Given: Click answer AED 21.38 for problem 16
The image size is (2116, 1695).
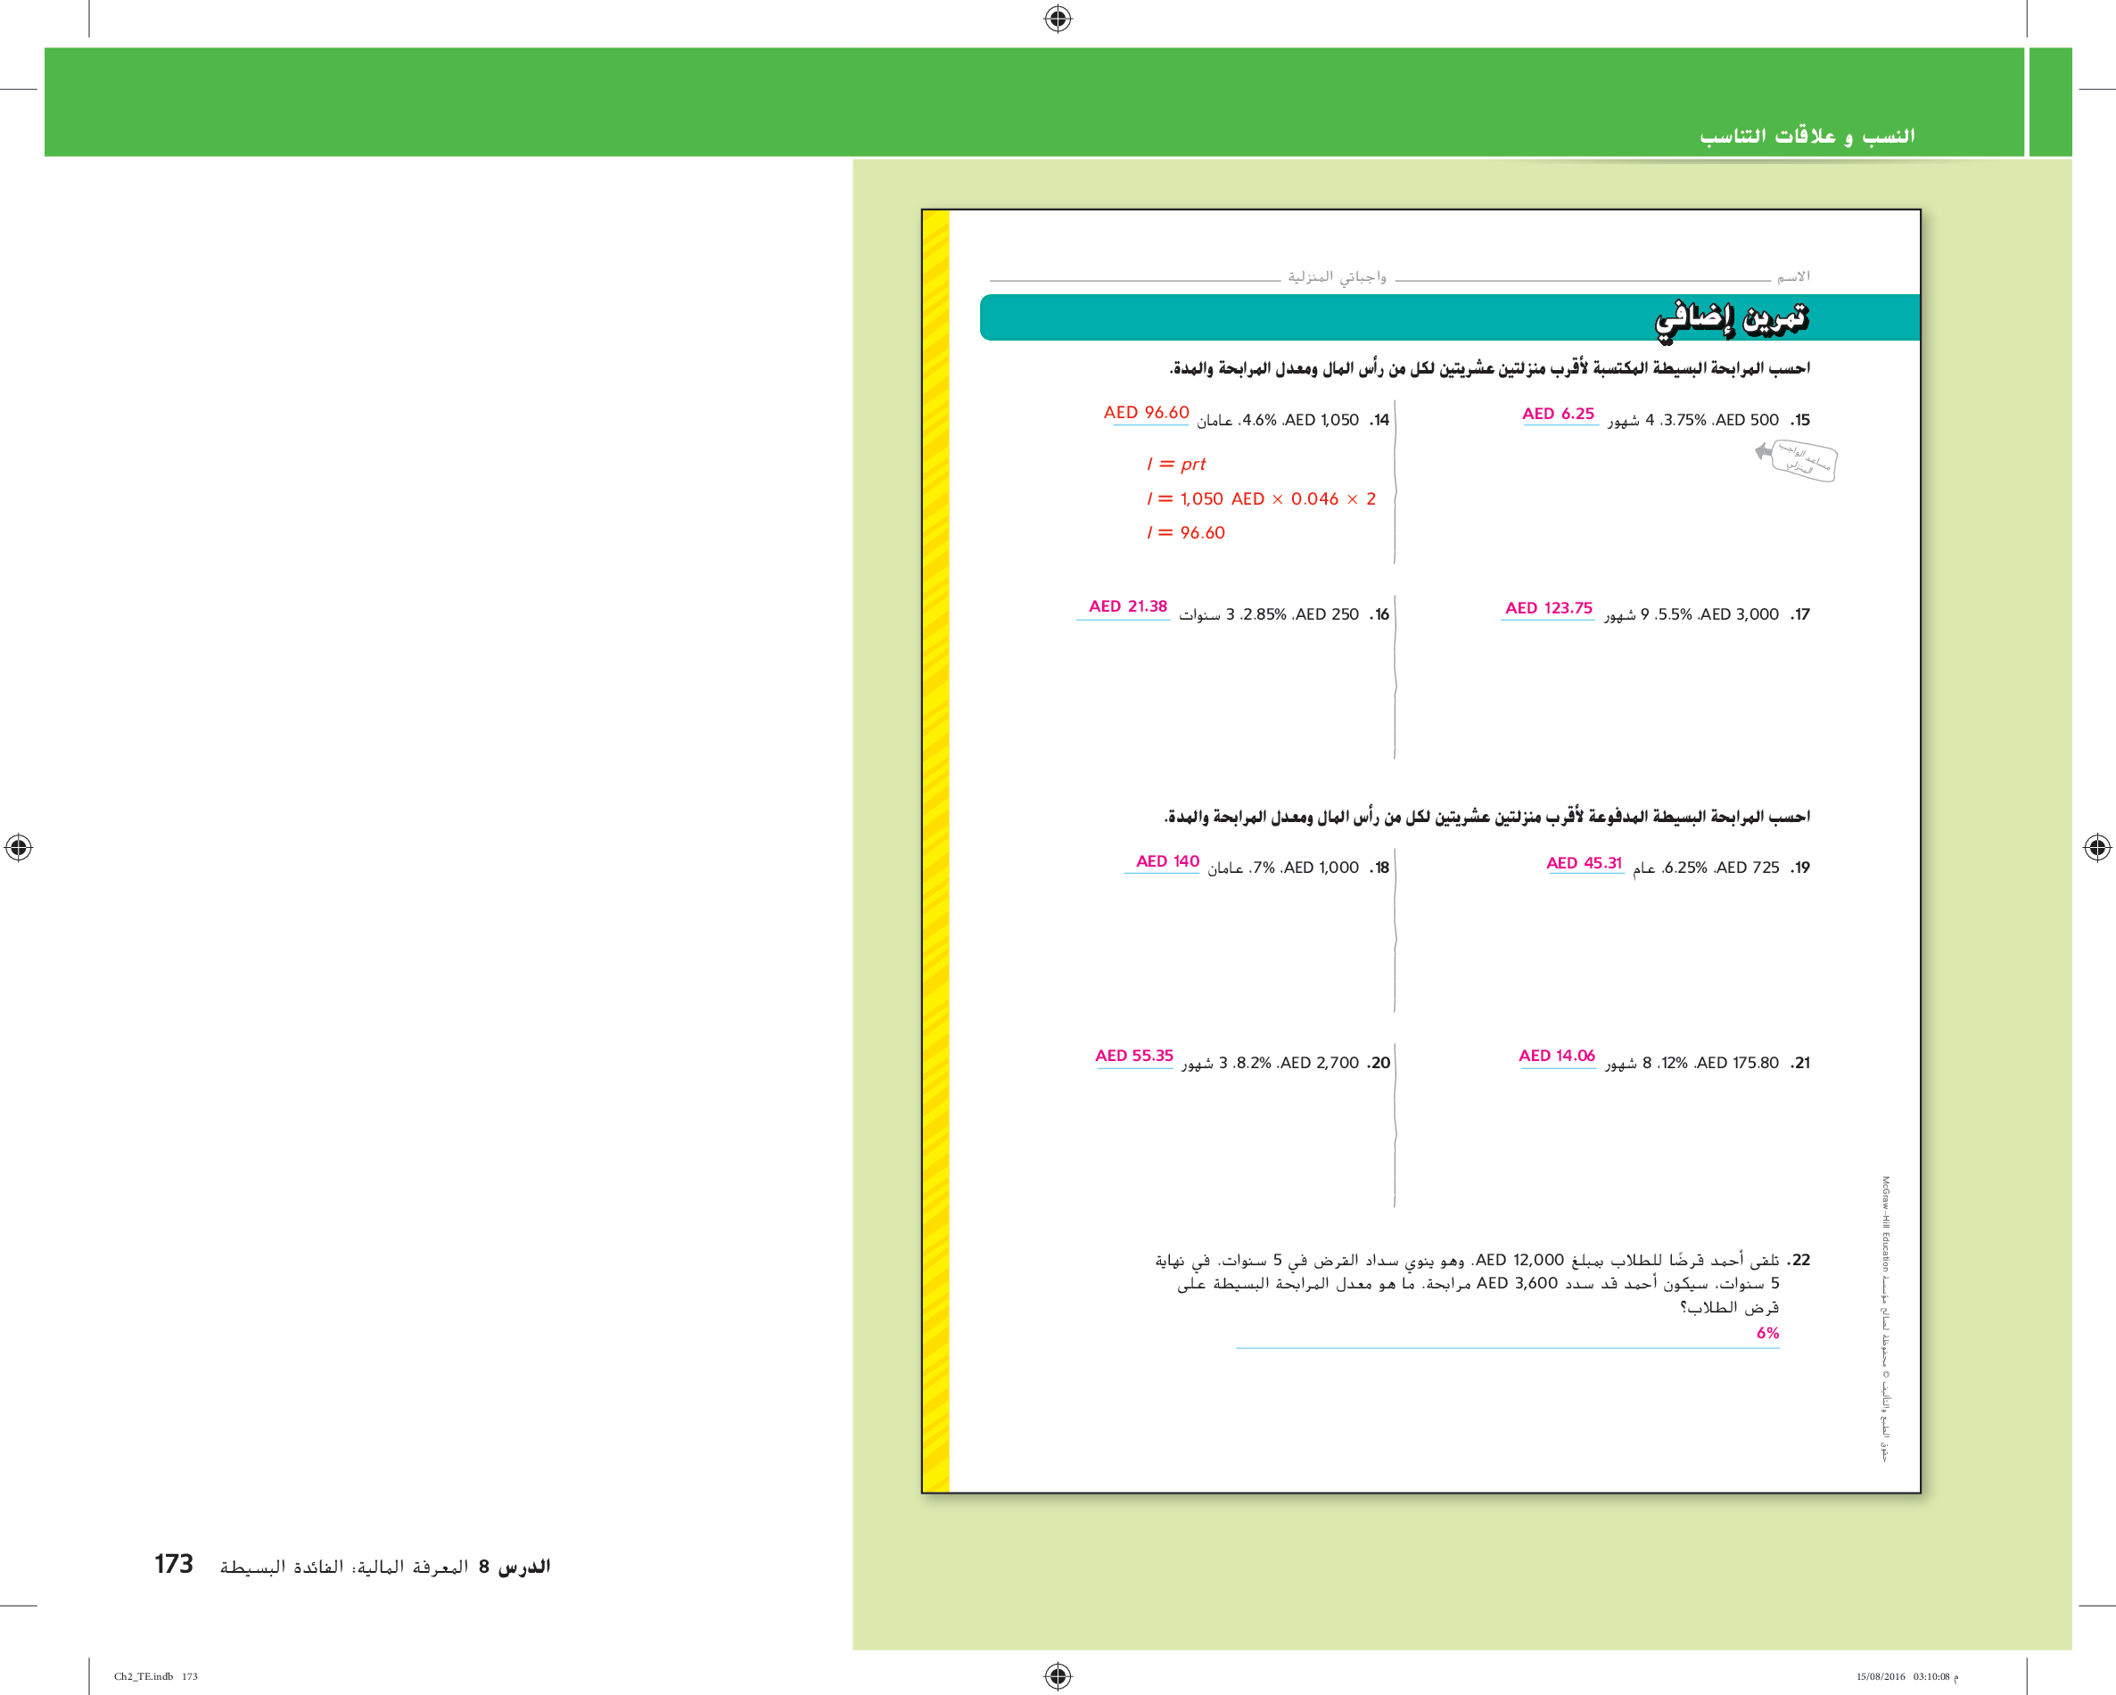Looking at the screenshot, I should coord(1128,606).
